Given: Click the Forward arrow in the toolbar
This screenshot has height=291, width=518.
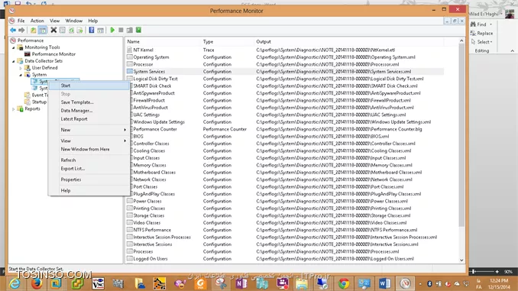Looking at the screenshot, I should [x=21, y=30].
